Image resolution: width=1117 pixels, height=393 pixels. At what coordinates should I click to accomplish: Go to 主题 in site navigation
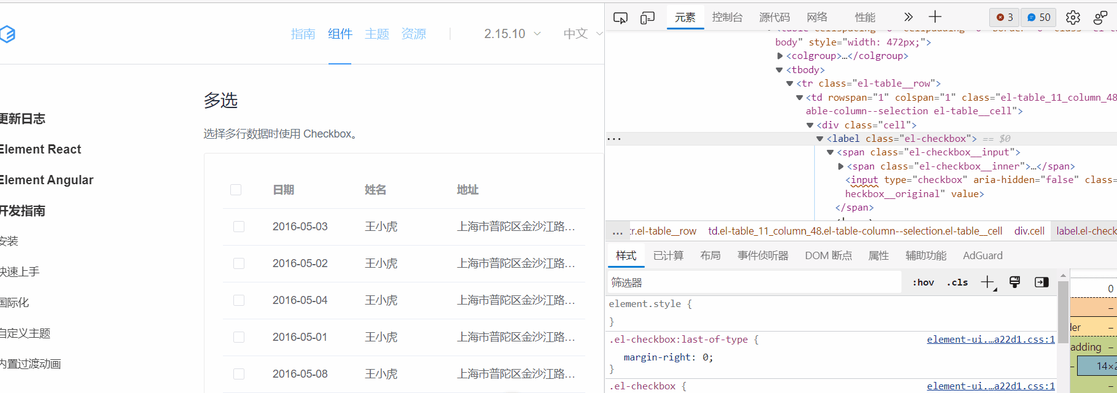pos(376,34)
